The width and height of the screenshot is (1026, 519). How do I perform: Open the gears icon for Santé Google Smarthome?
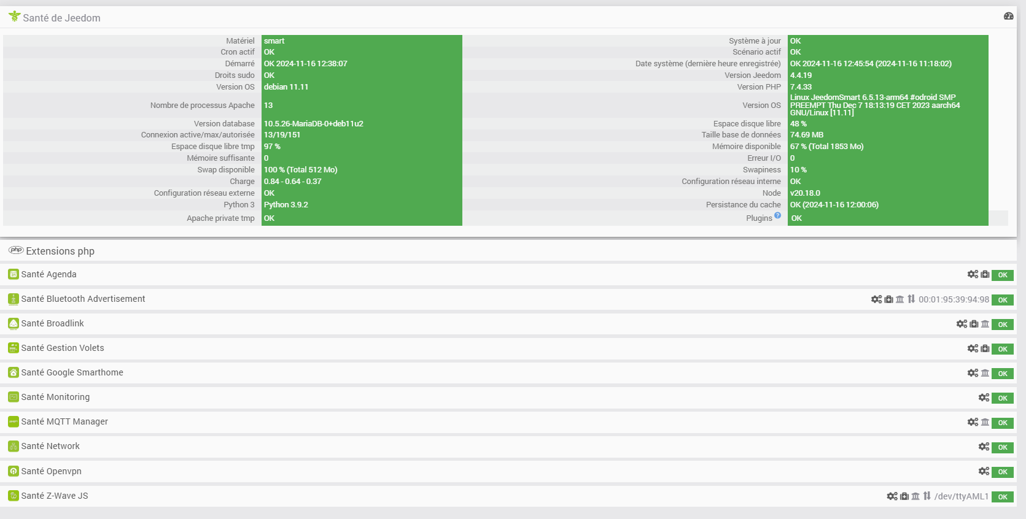[973, 372]
